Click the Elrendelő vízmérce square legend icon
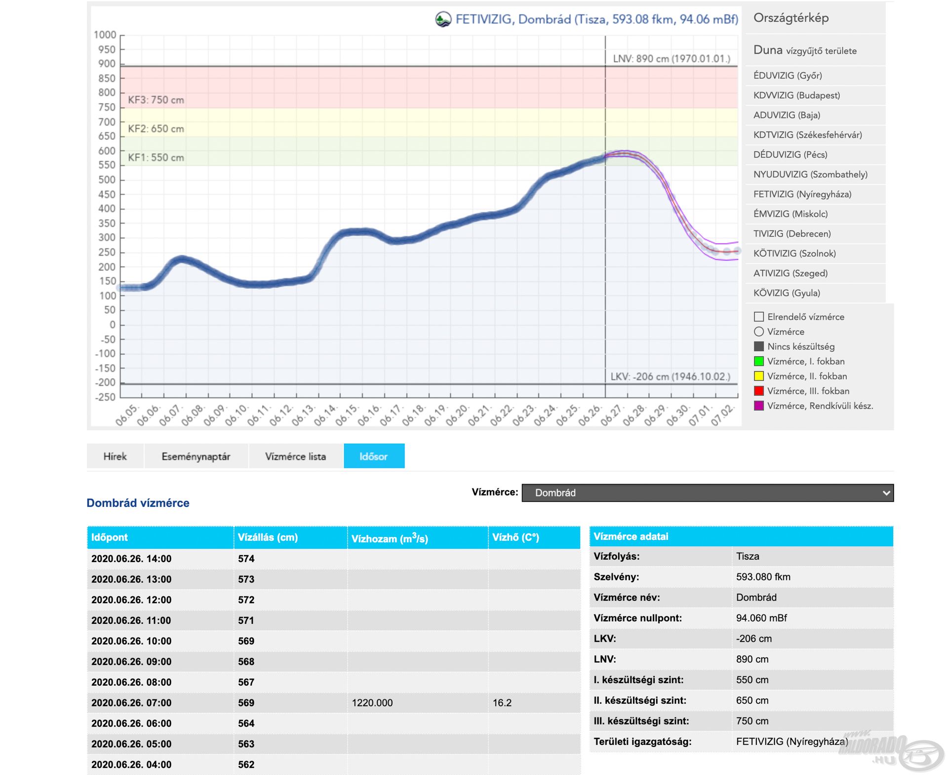Screen dimensions: 948x775 click(x=759, y=317)
